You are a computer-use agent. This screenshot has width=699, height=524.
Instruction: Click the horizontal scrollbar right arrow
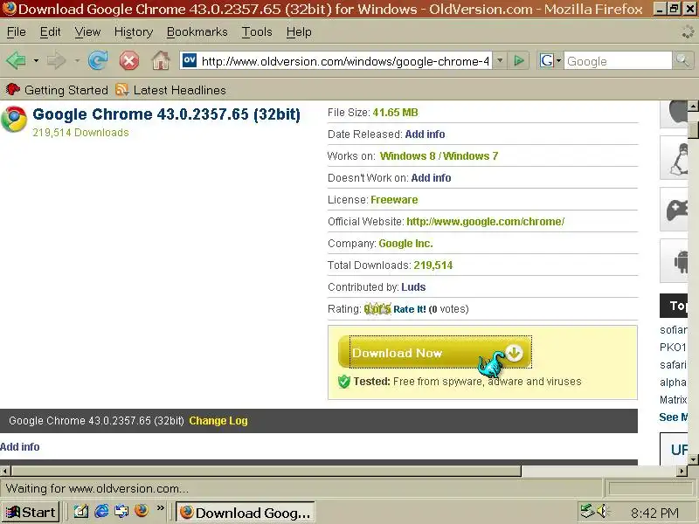click(x=682, y=471)
